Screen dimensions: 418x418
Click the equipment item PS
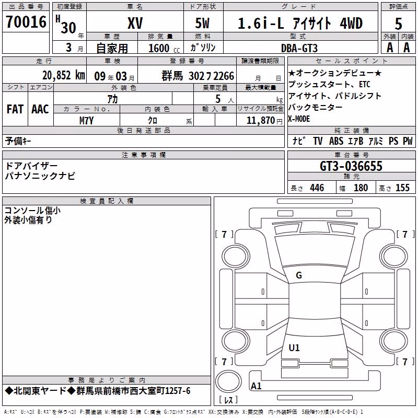(393, 141)
